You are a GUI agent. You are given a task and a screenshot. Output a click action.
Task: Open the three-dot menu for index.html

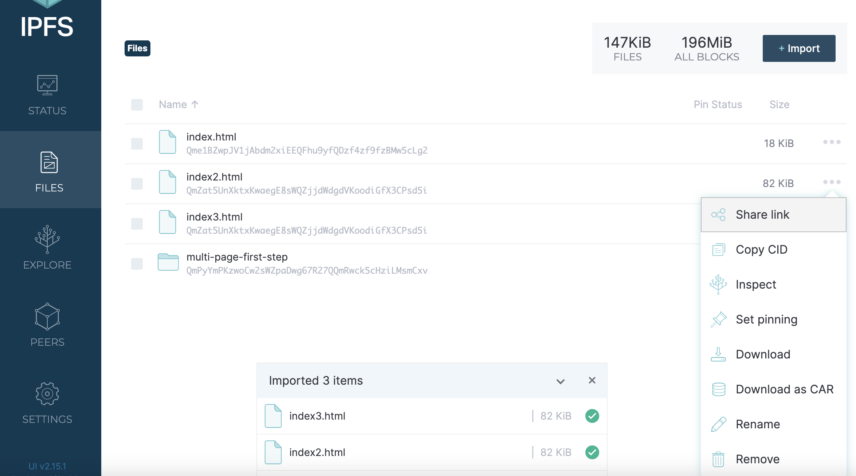pos(832,142)
